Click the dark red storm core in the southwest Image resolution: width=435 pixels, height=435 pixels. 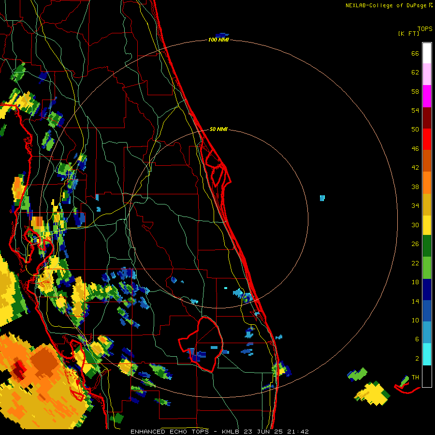click(19, 370)
